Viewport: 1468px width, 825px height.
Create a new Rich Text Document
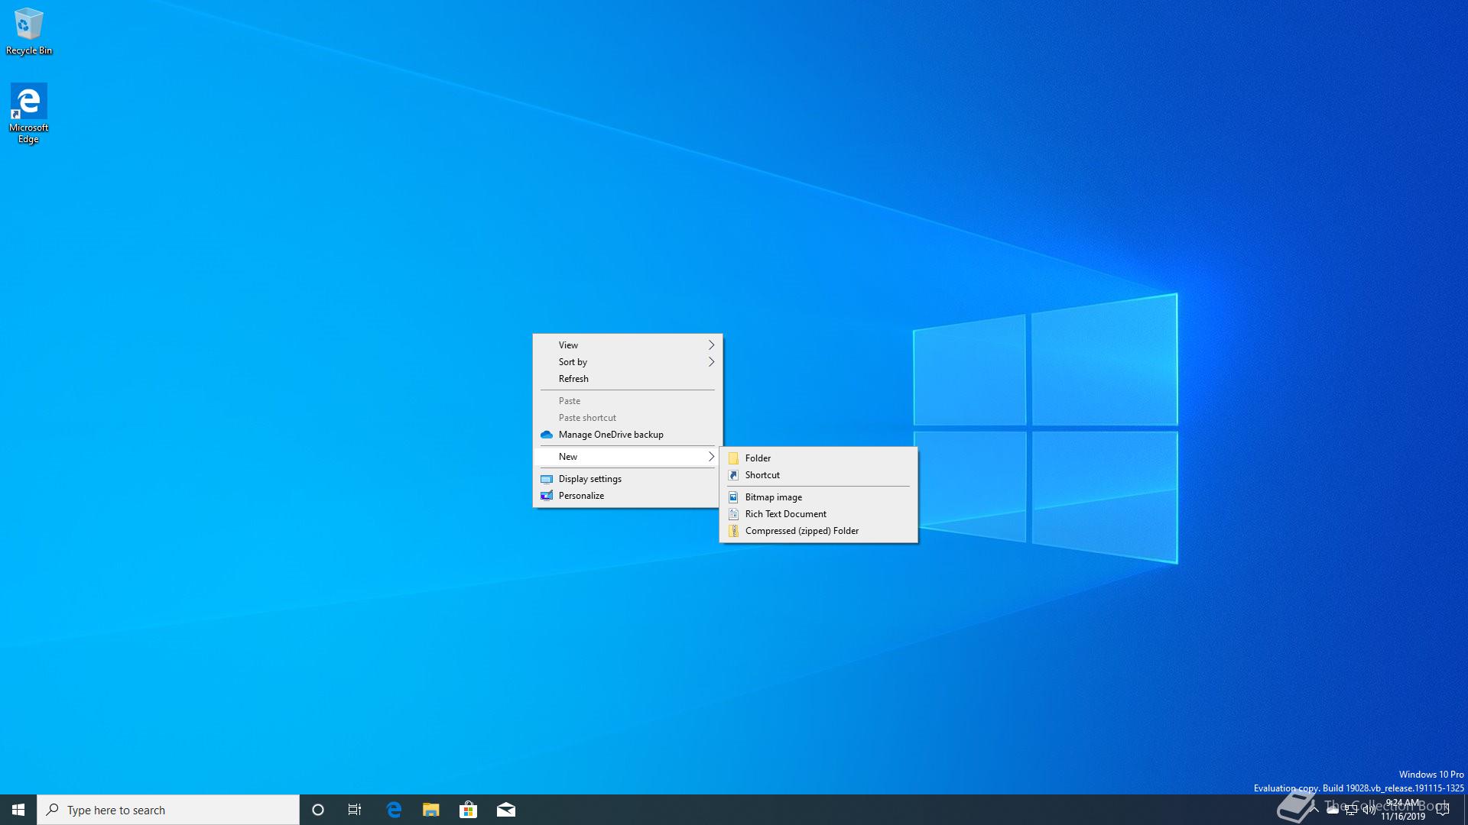[785, 514]
